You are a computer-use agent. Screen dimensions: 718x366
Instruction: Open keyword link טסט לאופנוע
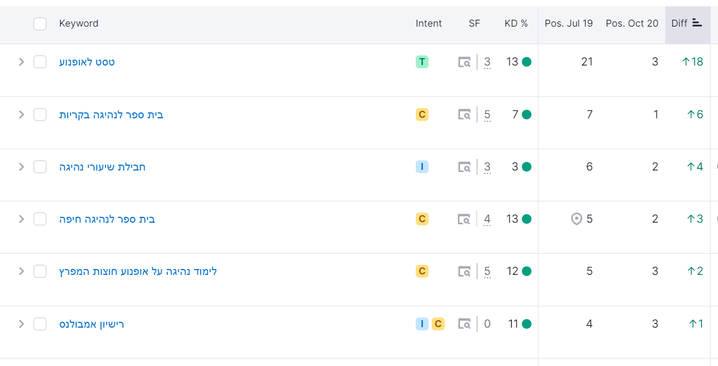coord(87,62)
